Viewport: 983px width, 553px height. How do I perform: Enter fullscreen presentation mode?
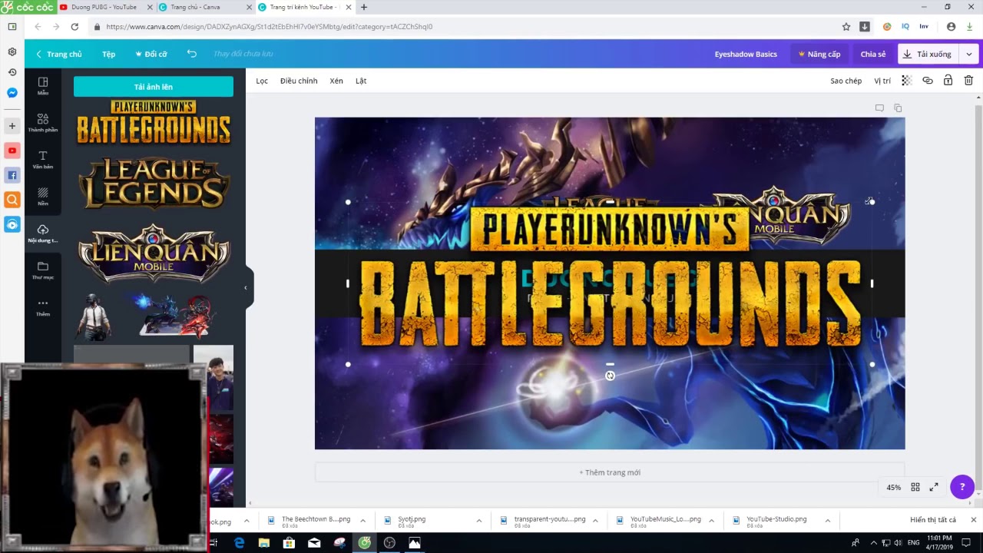[934, 487]
